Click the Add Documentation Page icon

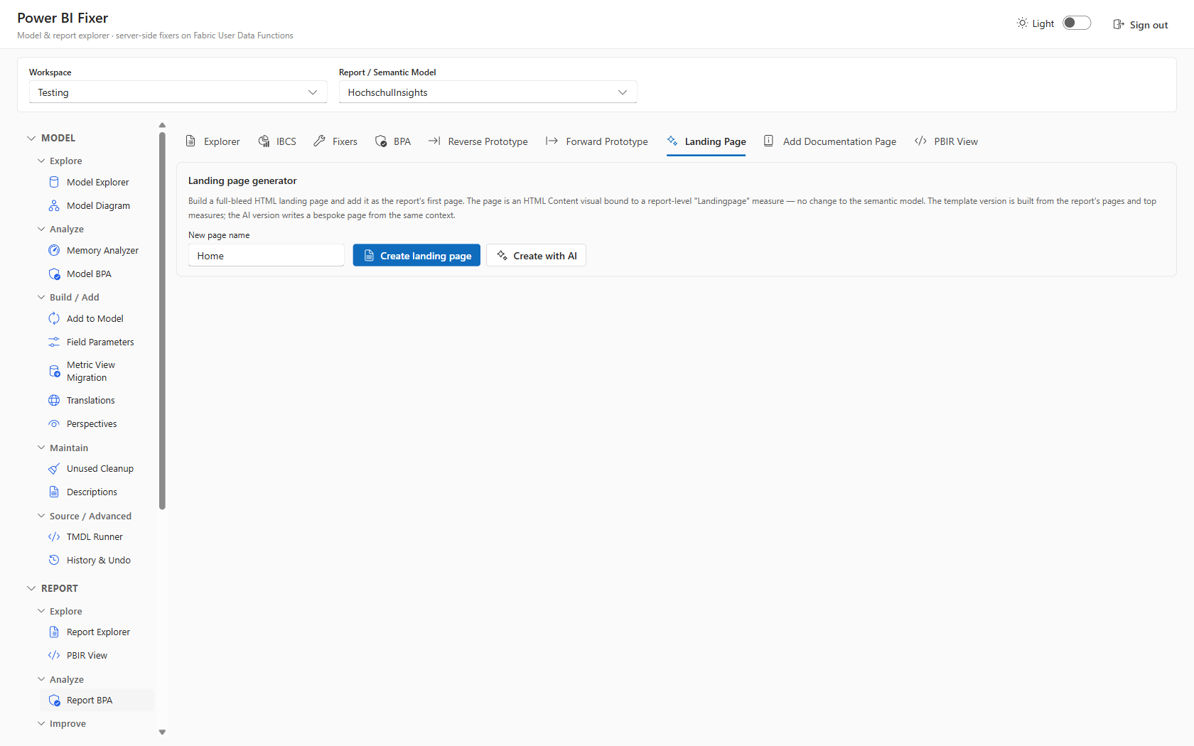point(769,141)
